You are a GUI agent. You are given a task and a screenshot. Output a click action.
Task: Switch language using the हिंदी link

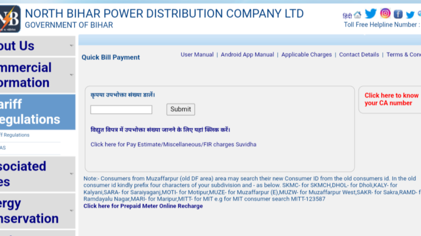pos(347,16)
